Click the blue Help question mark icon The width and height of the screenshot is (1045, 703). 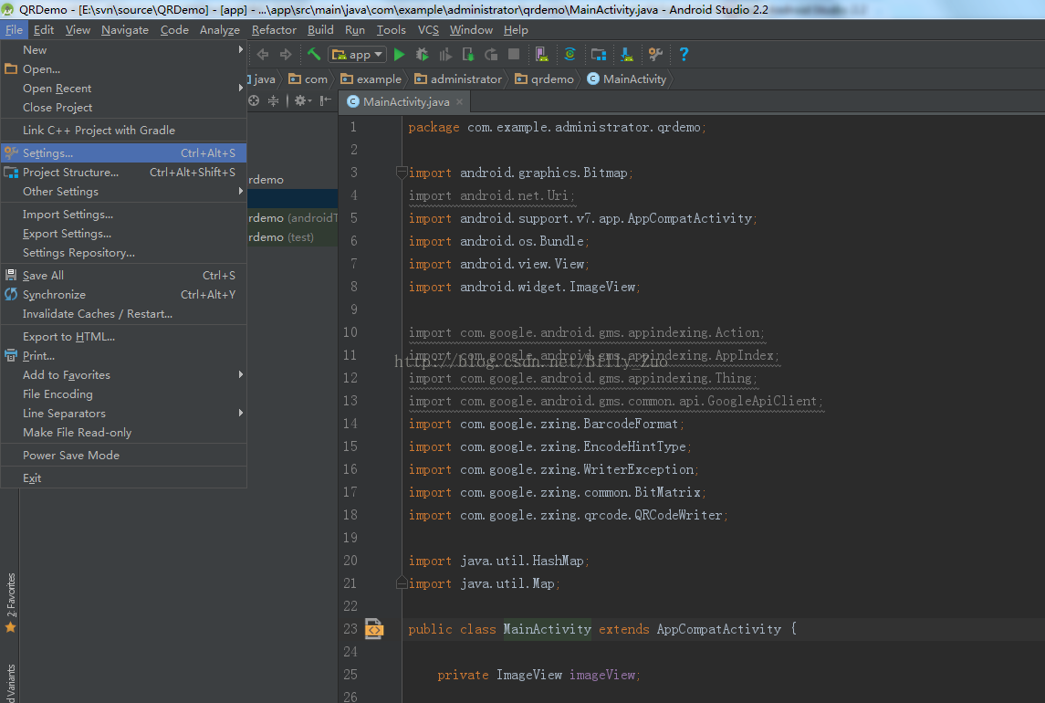coord(684,55)
